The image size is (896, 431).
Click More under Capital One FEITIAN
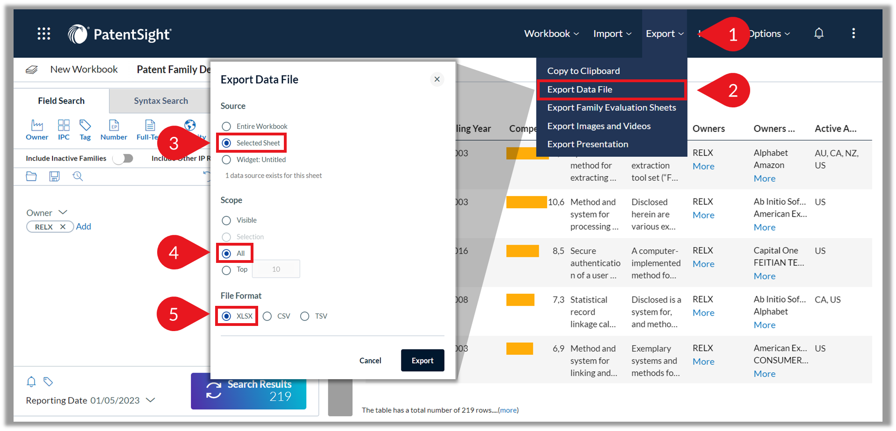(765, 276)
